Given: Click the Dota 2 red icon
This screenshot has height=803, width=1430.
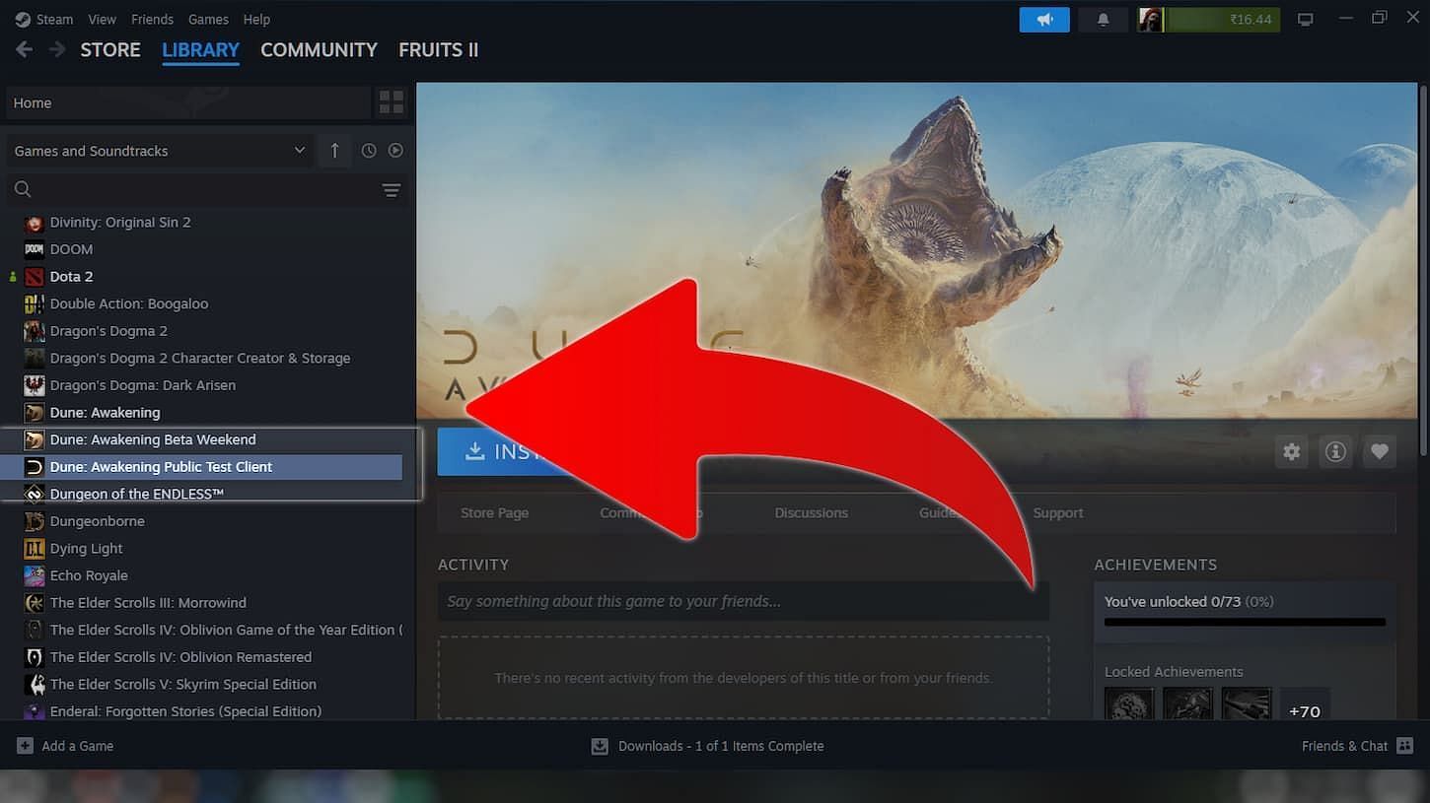Looking at the screenshot, I should (x=35, y=277).
